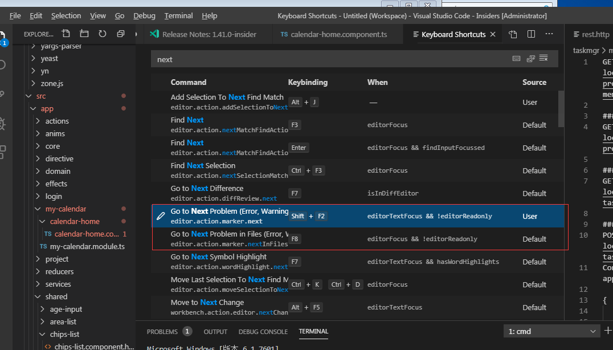Open the More Actions ellipsis menu
Image resolution: width=613 pixels, height=350 pixels.
point(549,34)
